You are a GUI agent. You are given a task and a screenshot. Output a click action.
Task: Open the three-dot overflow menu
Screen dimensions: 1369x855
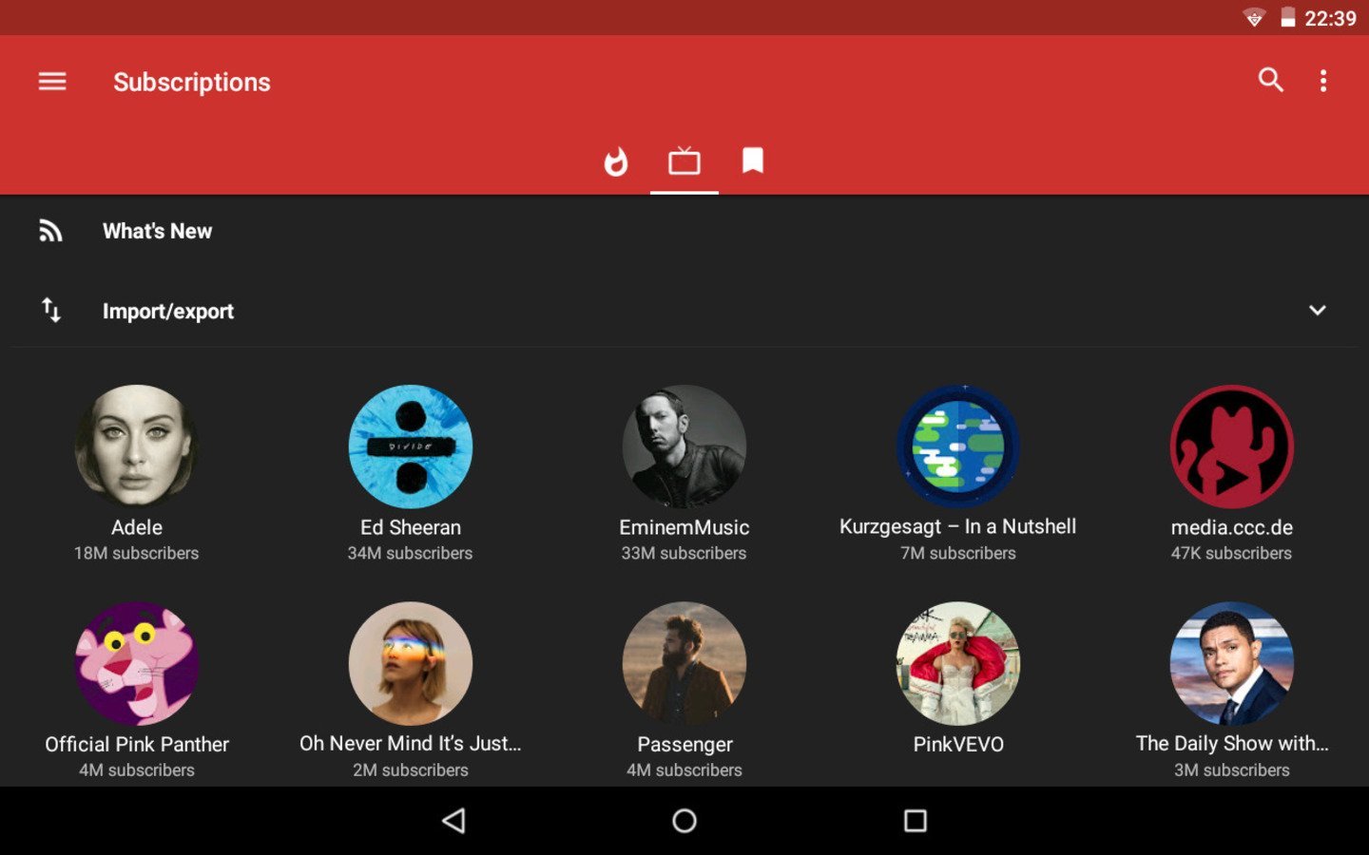pyautogui.click(x=1322, y=81)
